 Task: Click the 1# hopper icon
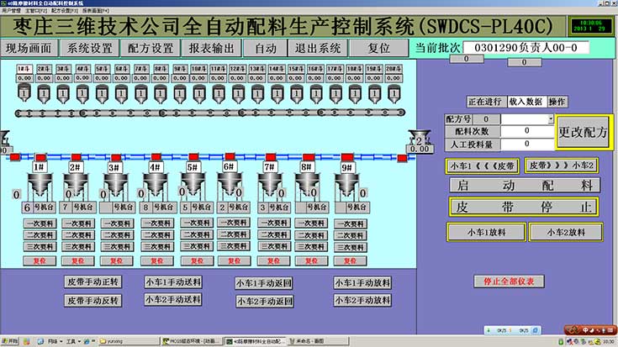click(39, 184)
